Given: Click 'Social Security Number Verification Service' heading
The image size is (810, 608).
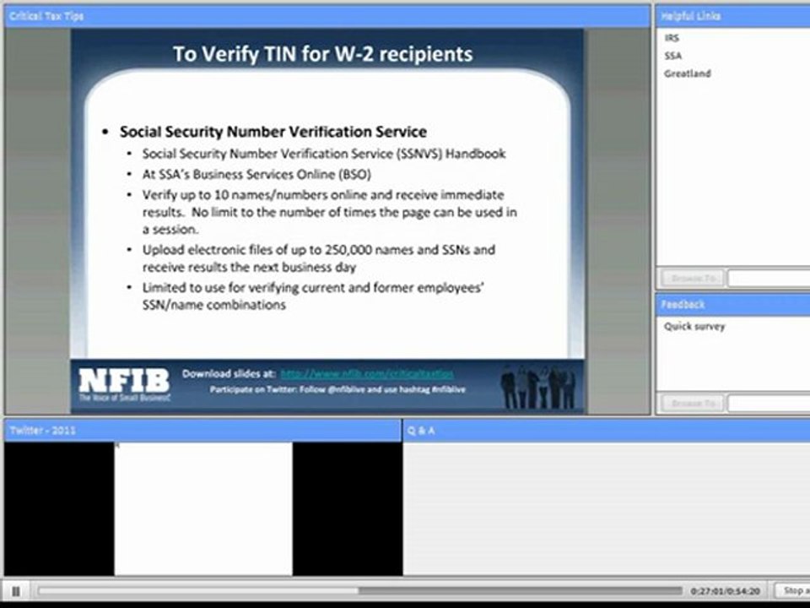Looking at the screenshot, I should 273,132.
